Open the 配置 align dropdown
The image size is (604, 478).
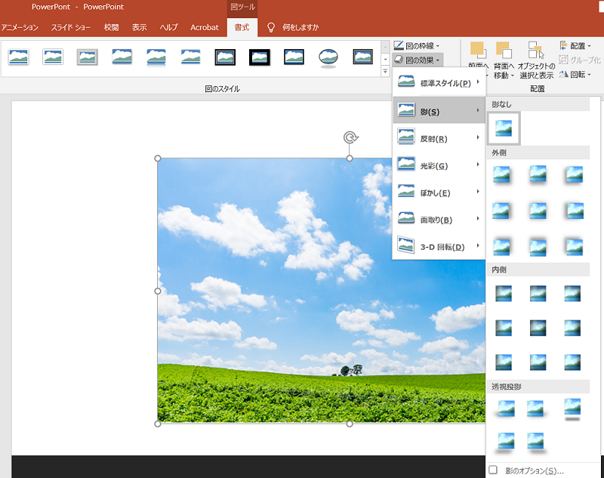click(x=580, y=46)
